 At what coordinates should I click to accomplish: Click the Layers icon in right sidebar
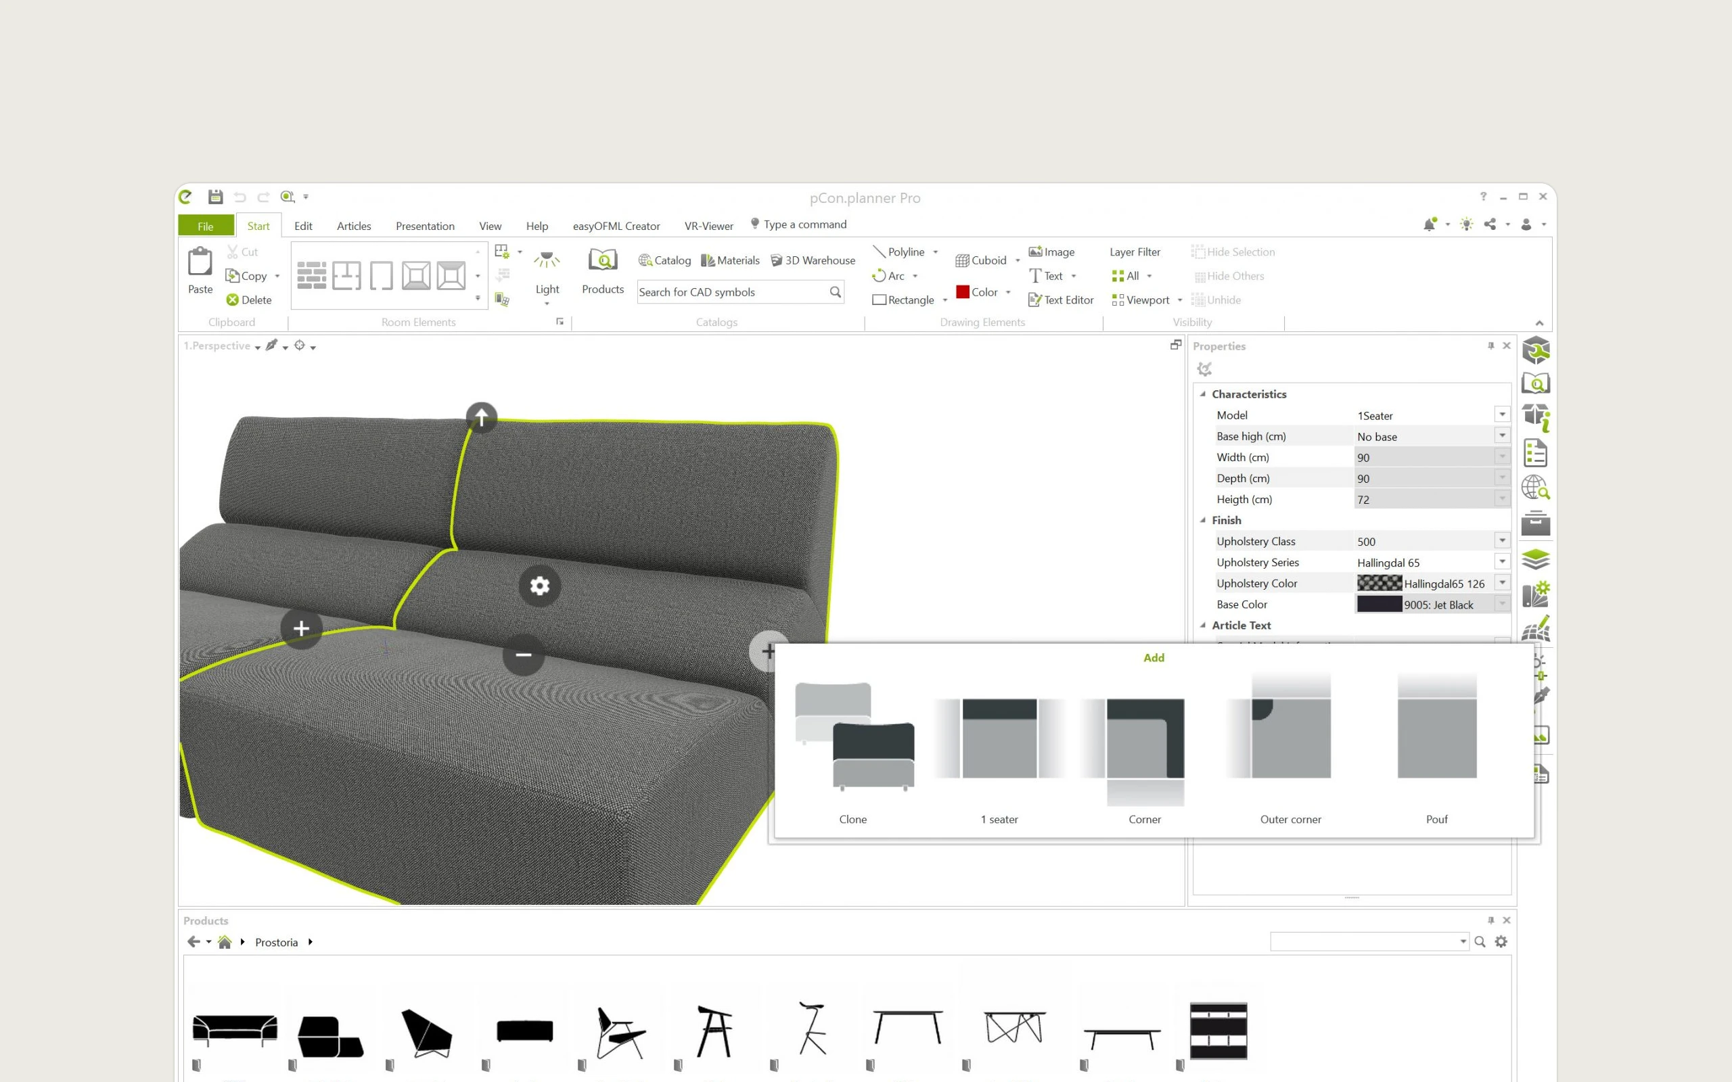(x=1535, y=559)
